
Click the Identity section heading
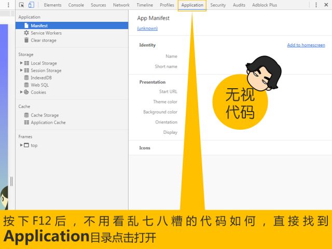click(x=147, y=45)
